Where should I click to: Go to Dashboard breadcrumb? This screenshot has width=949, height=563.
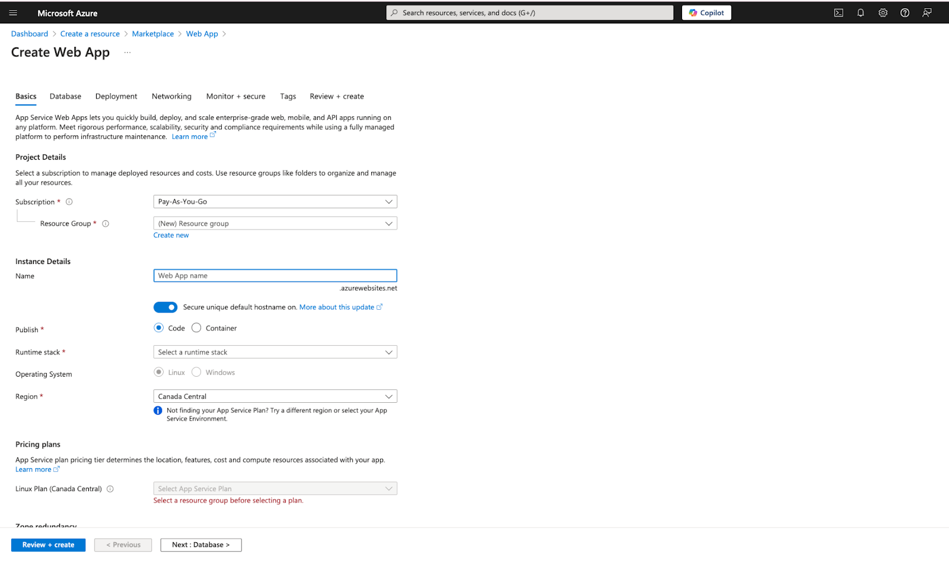30,34
